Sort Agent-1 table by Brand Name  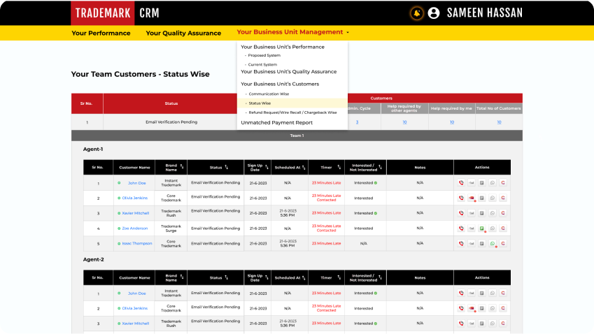[182, 168]
